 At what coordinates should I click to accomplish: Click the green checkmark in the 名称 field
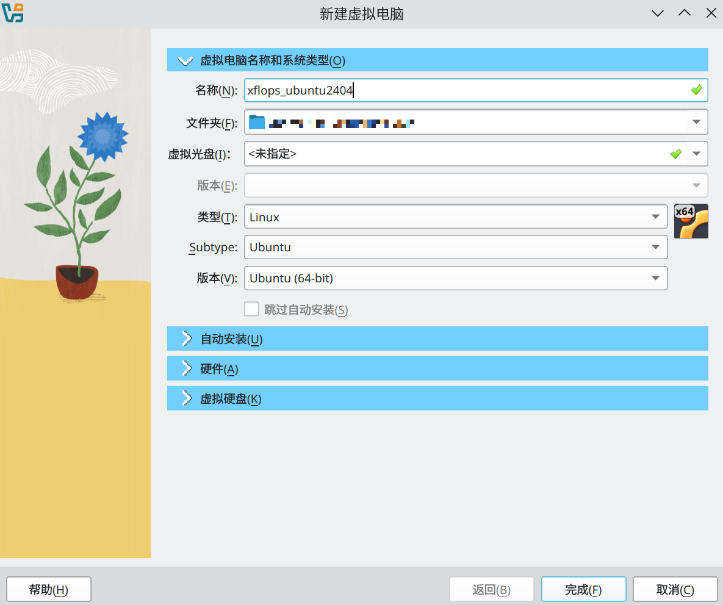pyautogui.click(x=696, y=90)
